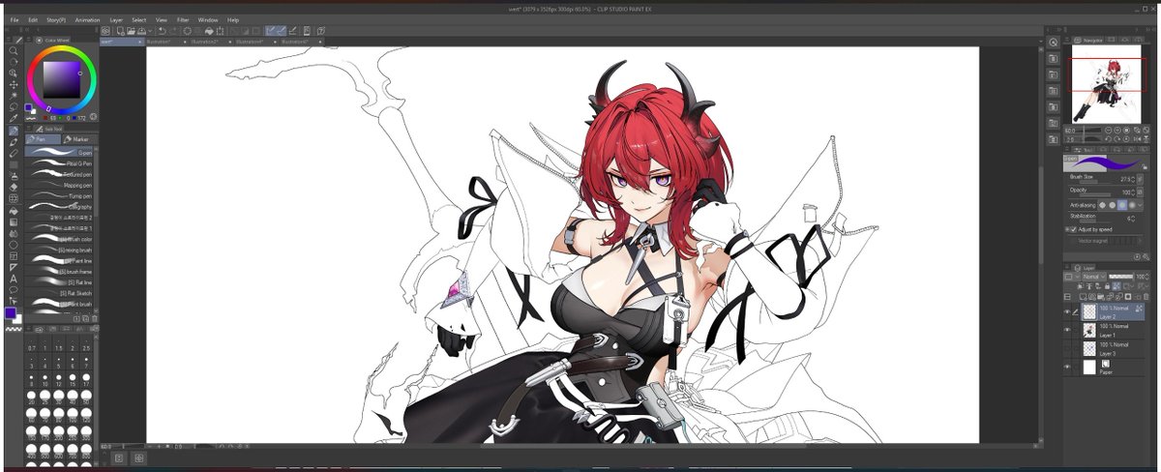Select the Ruler tool
The height and width of the screenshot is (472, 1161).
coord(14,267)
